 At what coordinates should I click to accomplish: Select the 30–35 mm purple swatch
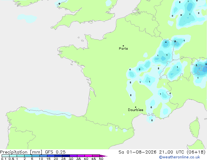[x=73, y=156]
